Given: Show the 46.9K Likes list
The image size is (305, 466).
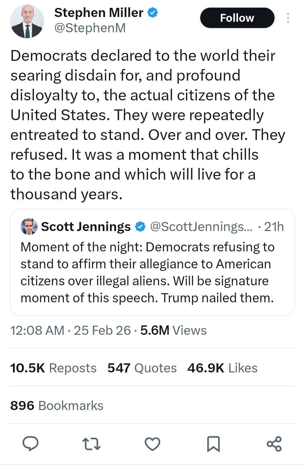Looking at the screenshot, I should 222,368.
